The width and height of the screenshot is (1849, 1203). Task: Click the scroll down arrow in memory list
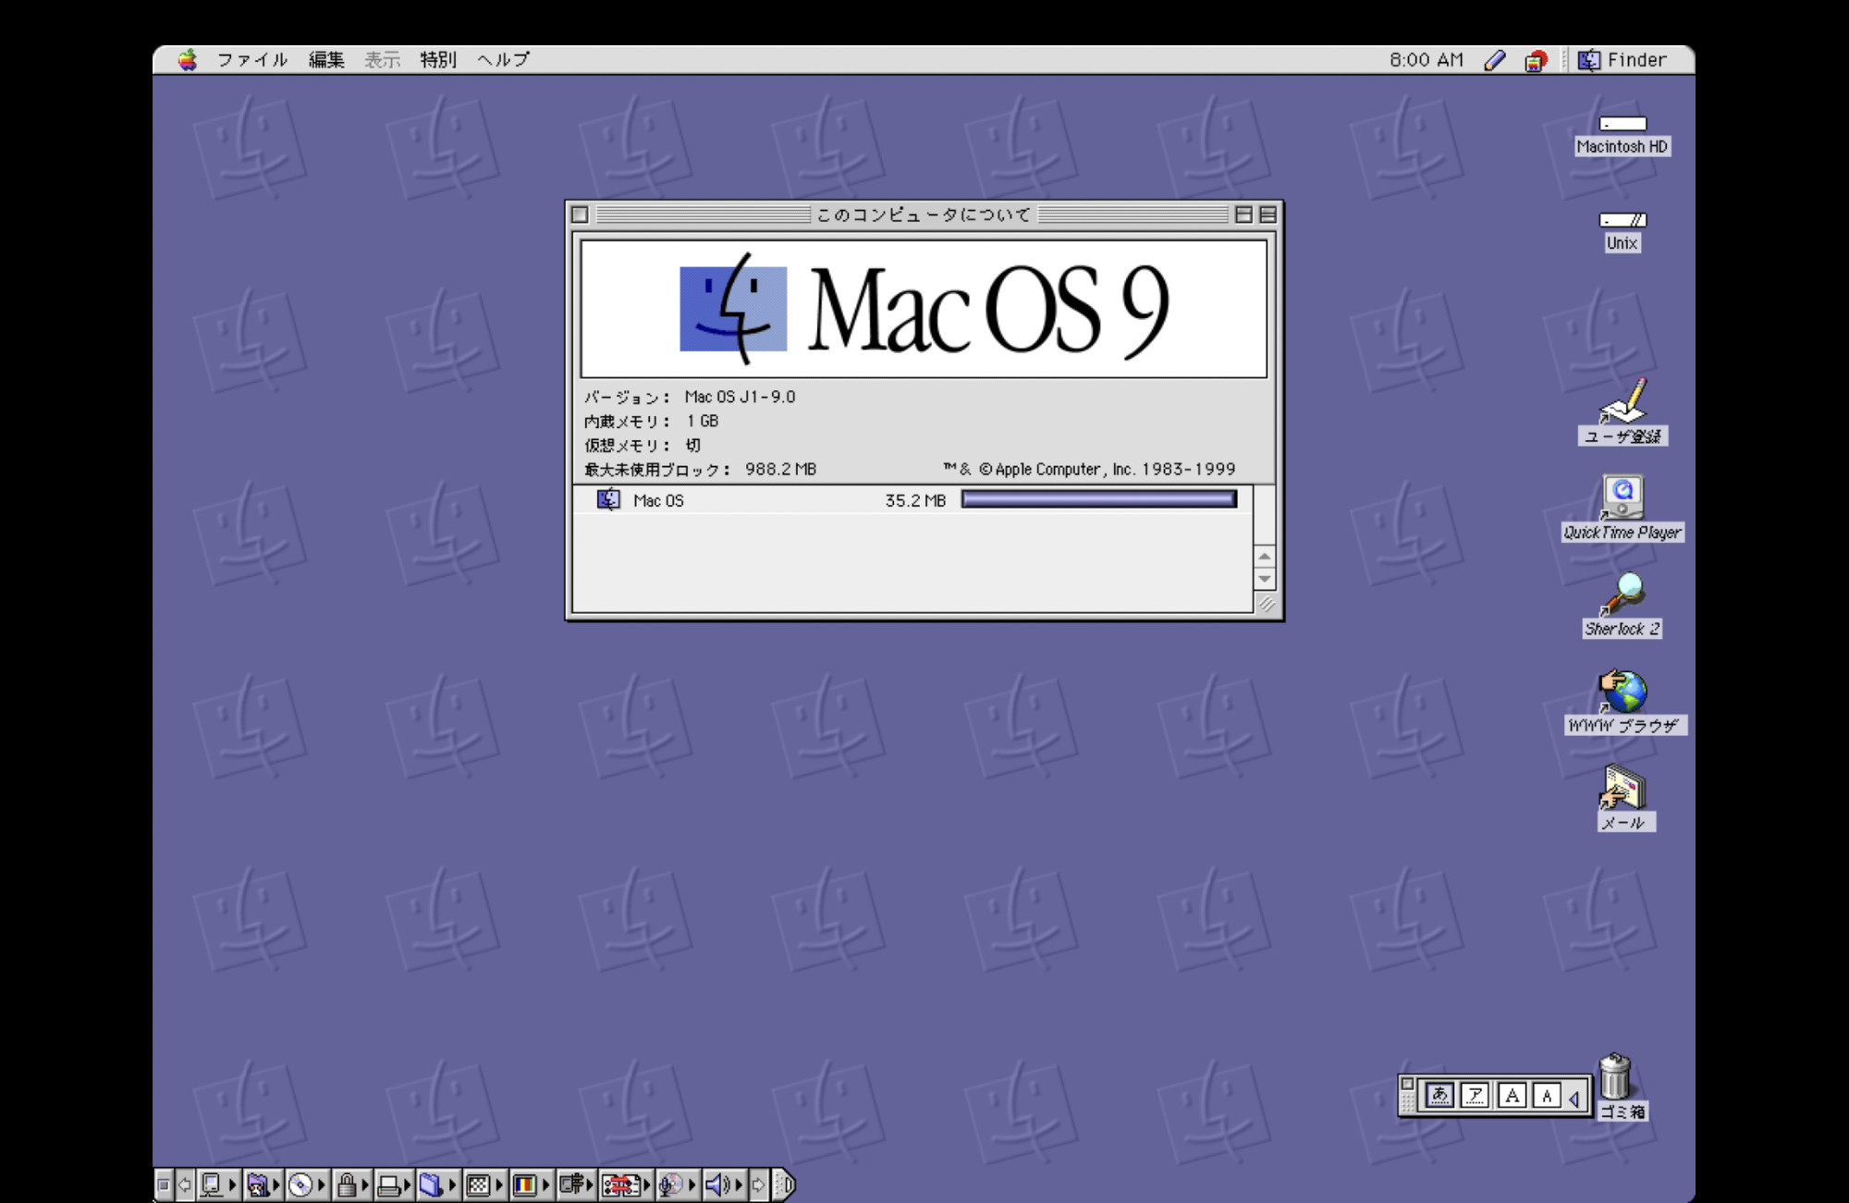[1265, 579]
